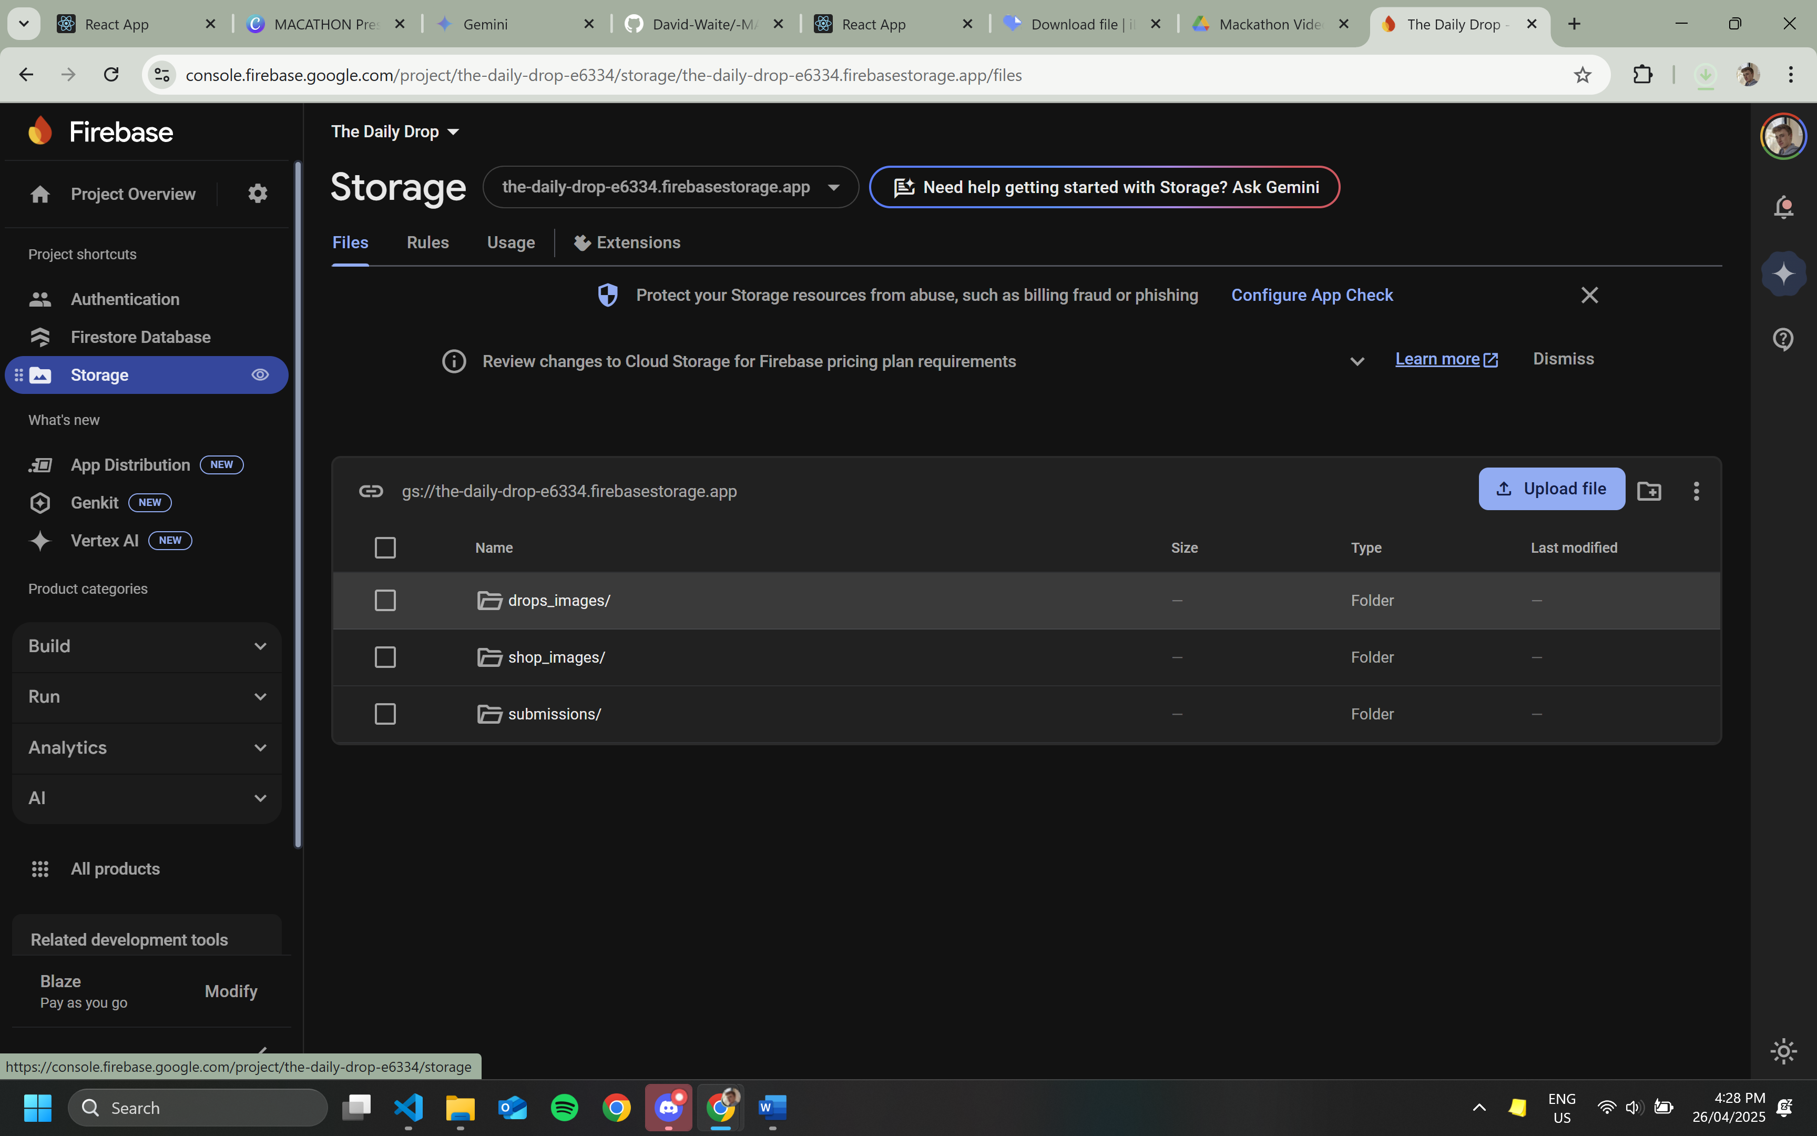The image size is (1817, 1136).
Task: Expand the Build product category
Action: pos(146,646)
